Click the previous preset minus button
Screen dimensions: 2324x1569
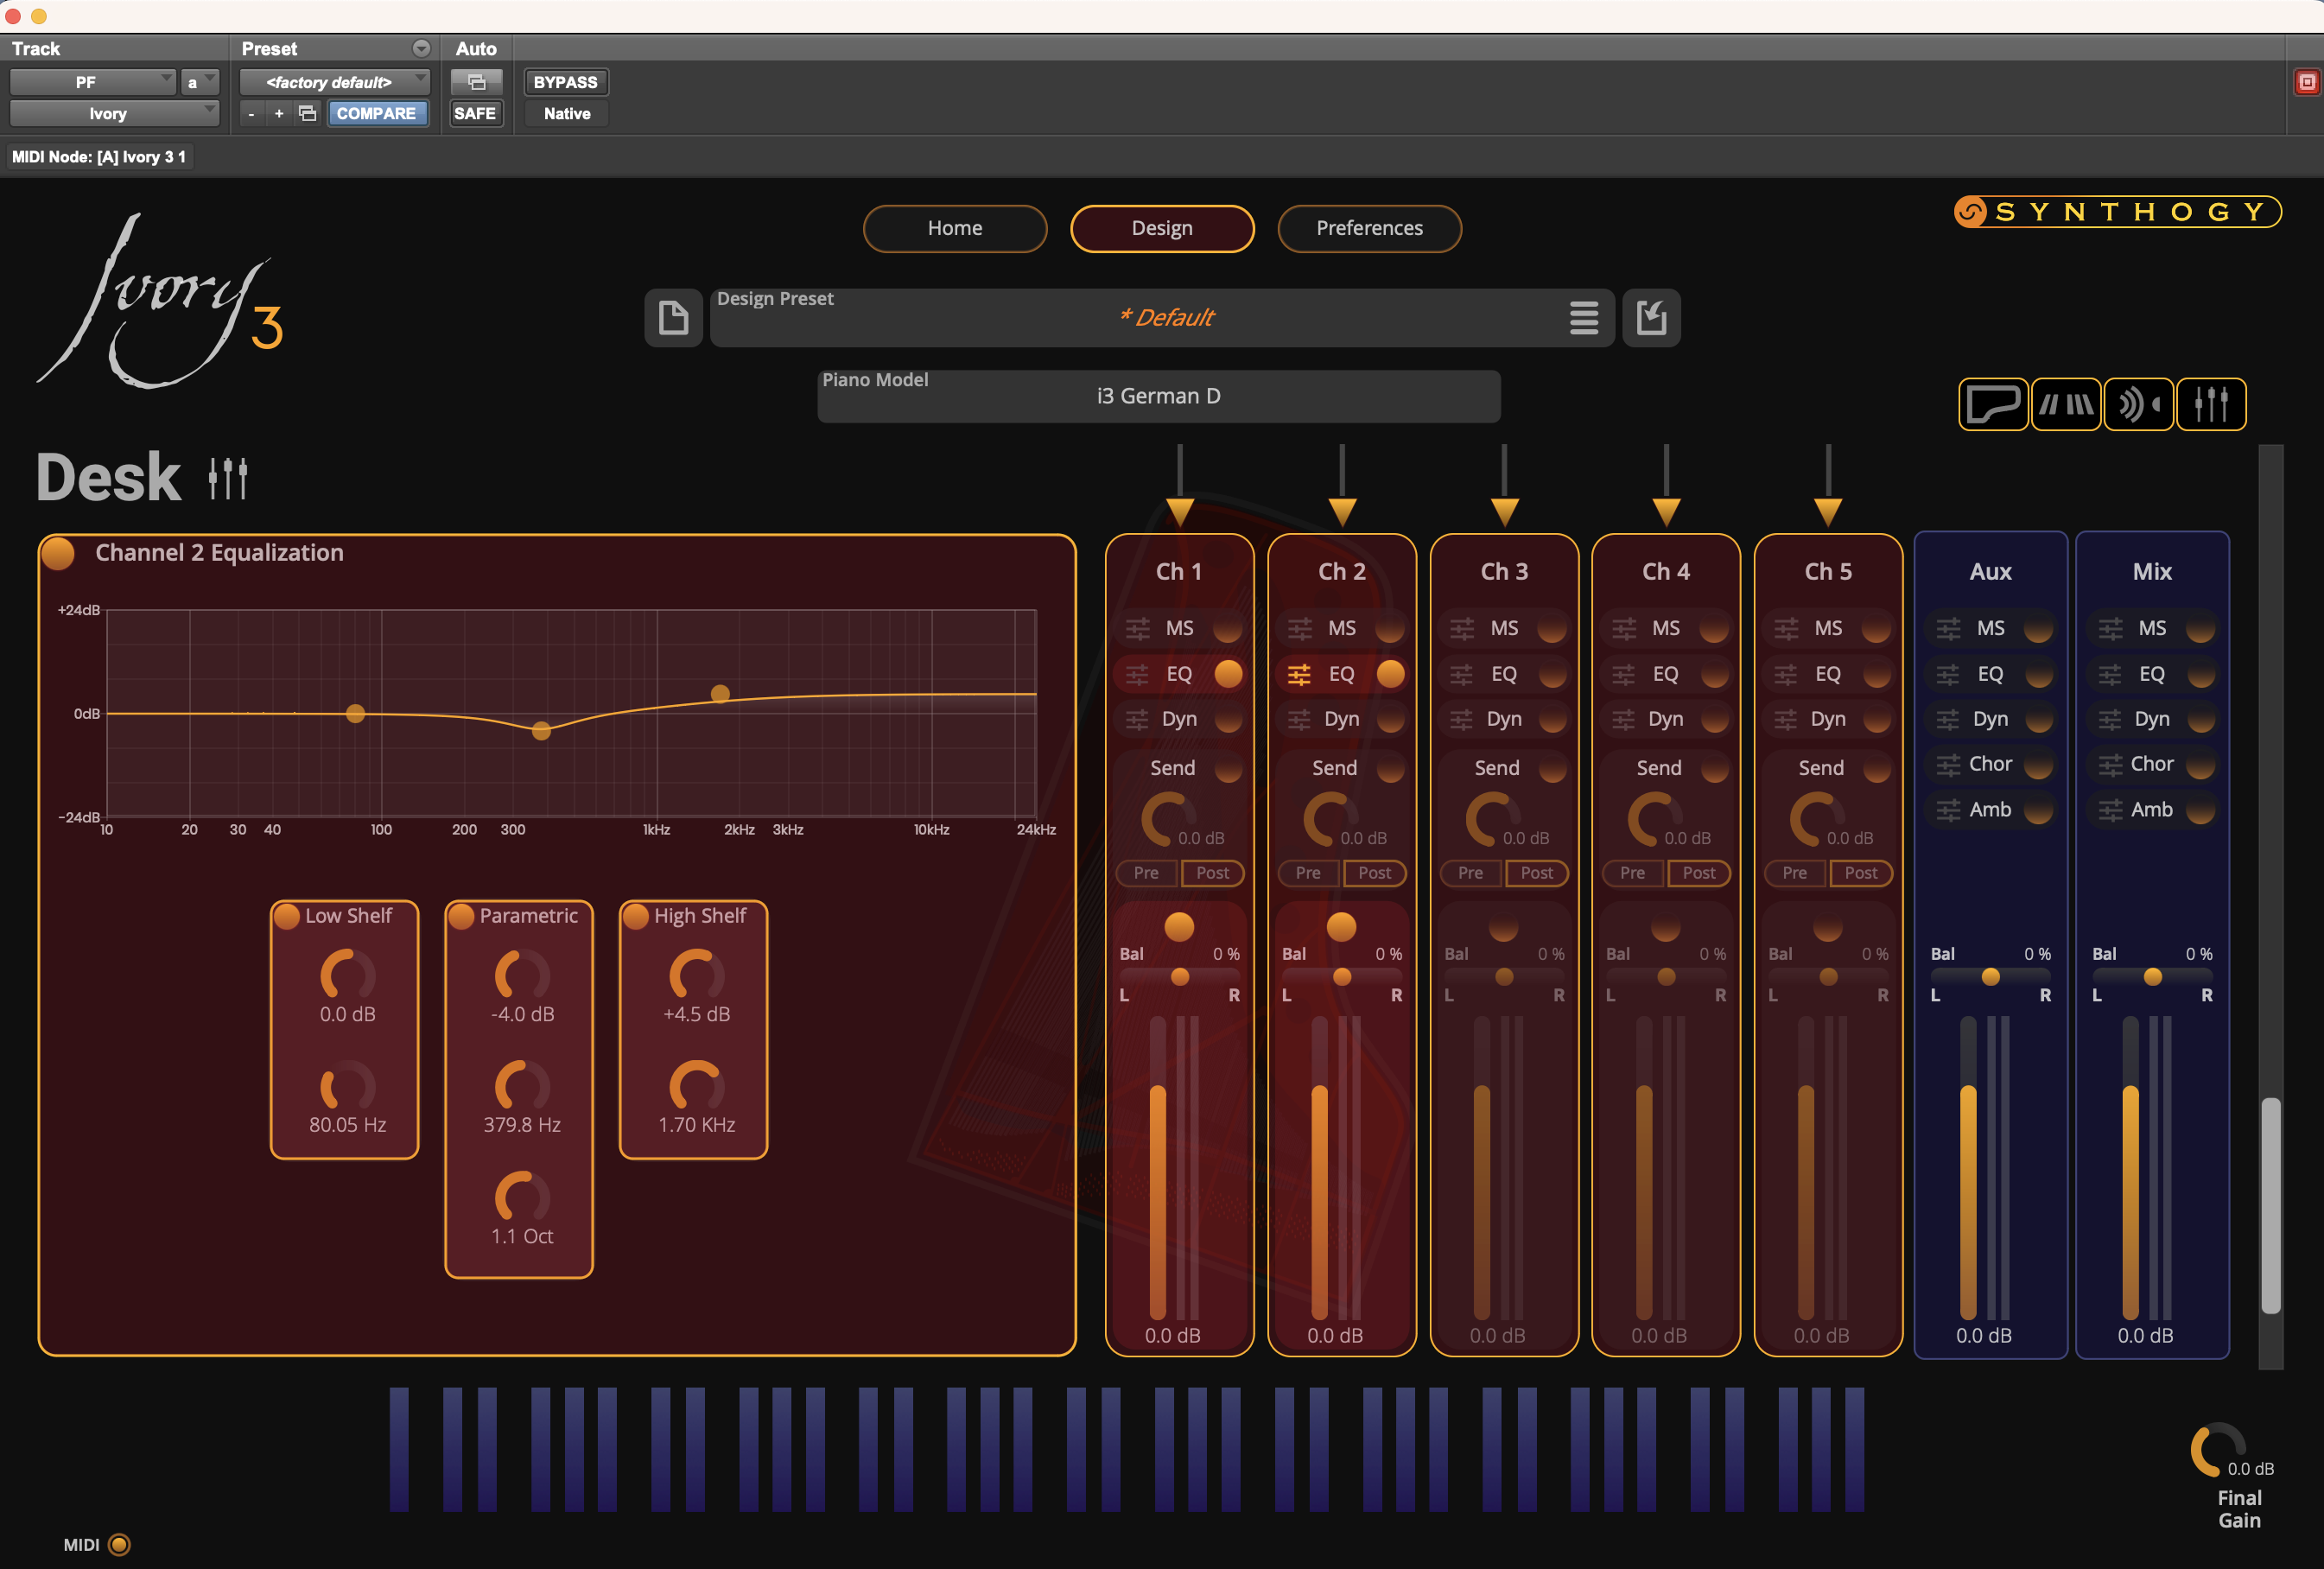251,113
